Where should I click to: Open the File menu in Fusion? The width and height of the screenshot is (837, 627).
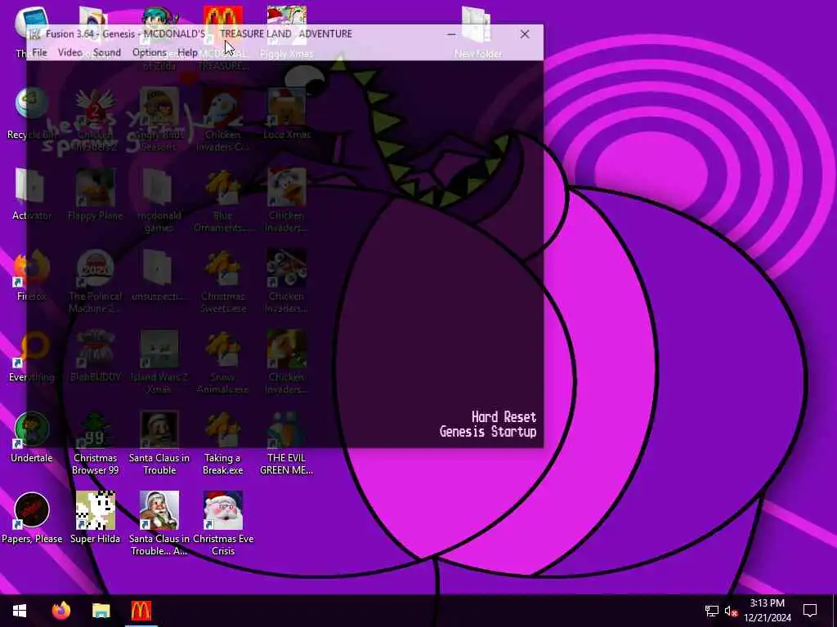39,52
